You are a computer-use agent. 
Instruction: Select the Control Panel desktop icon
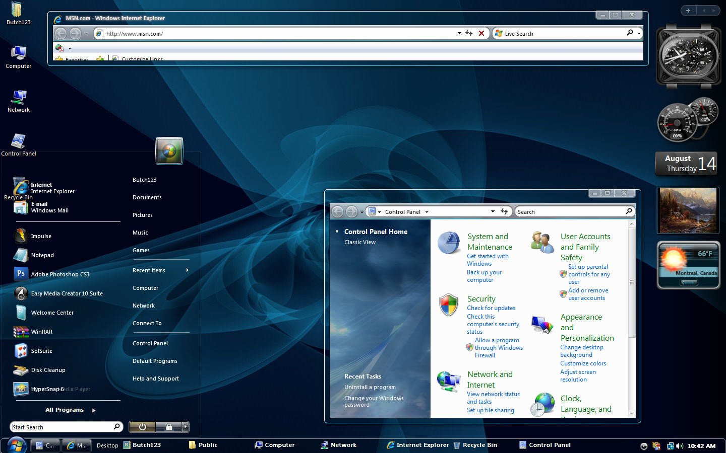tap(19, 145)
